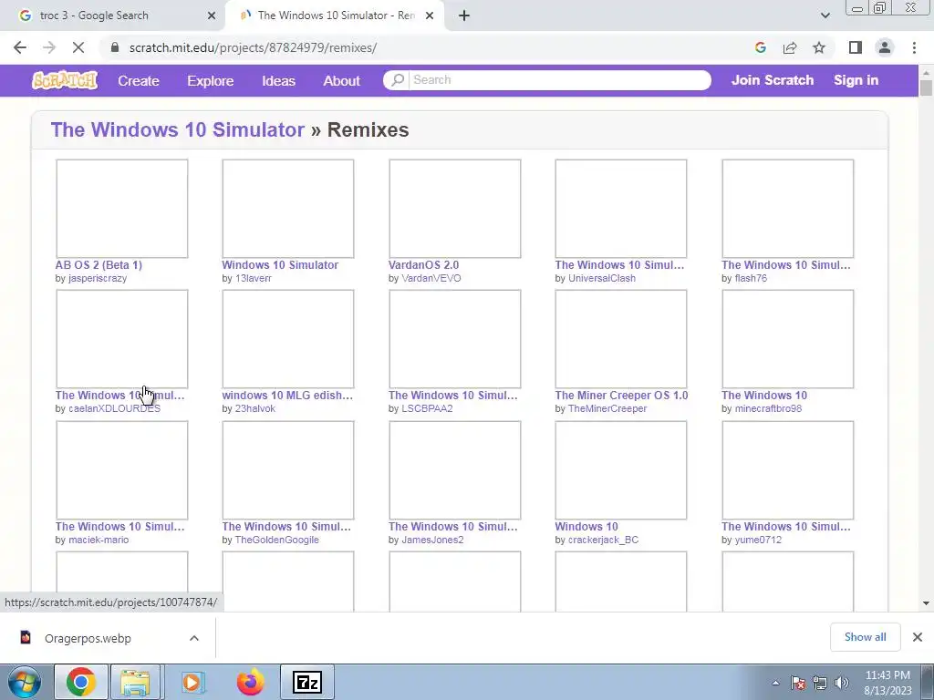Click Sign in
934x700 pixels.
[x=856, y=80]
